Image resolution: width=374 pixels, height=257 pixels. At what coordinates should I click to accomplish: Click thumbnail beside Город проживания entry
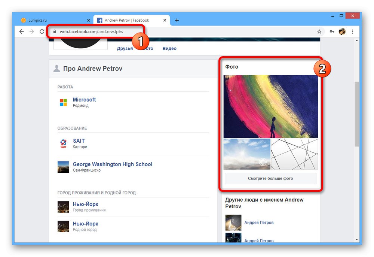pos(63,207)
